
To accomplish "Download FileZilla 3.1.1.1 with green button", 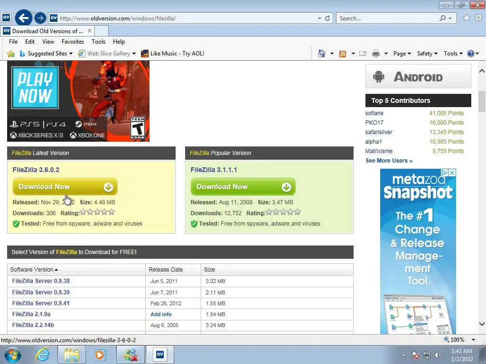I will coord(243,187).
